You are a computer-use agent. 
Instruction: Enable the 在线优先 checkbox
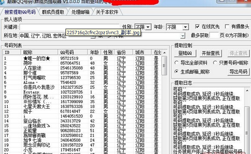197,27
